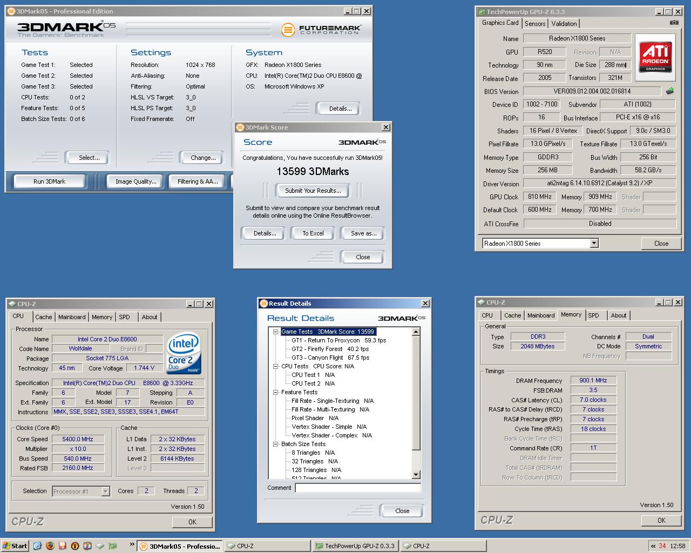The height and width of the screenshot is (553, 691).
Task: Click the quick launch icon after the info icon
Action: click(87, 546)
